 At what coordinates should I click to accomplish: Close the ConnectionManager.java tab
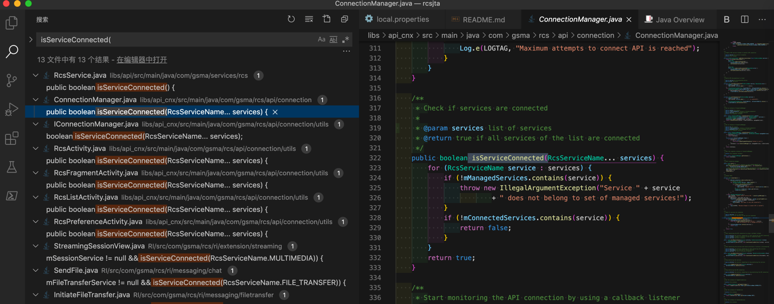coord(629,19)
